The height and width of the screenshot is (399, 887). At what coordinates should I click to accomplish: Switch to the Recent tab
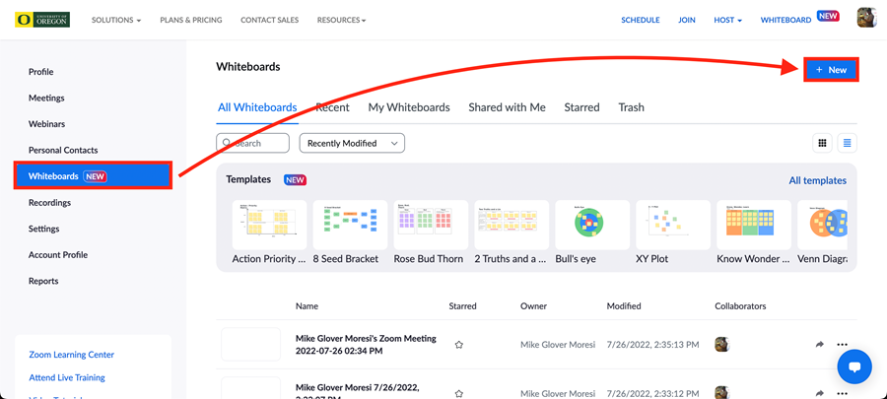332,107
